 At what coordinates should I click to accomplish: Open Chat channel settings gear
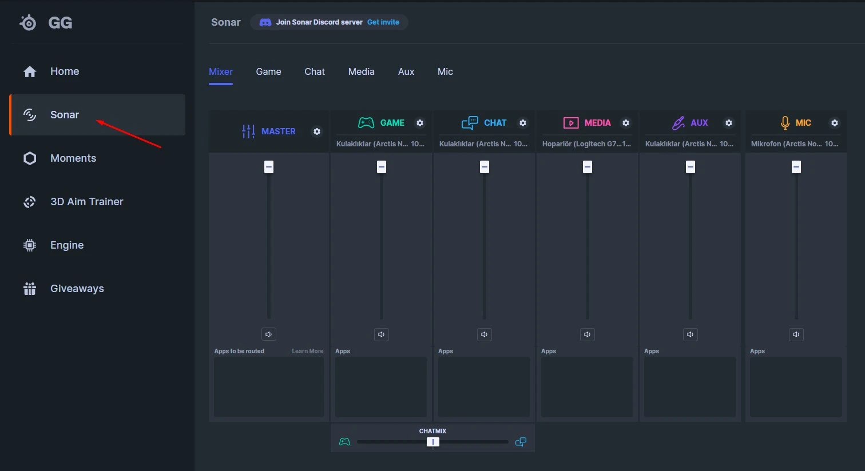coord(523,123)
